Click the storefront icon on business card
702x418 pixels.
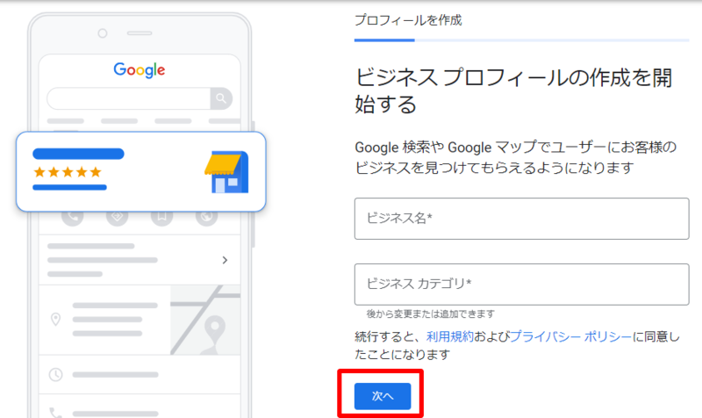(x=226, y=172)
